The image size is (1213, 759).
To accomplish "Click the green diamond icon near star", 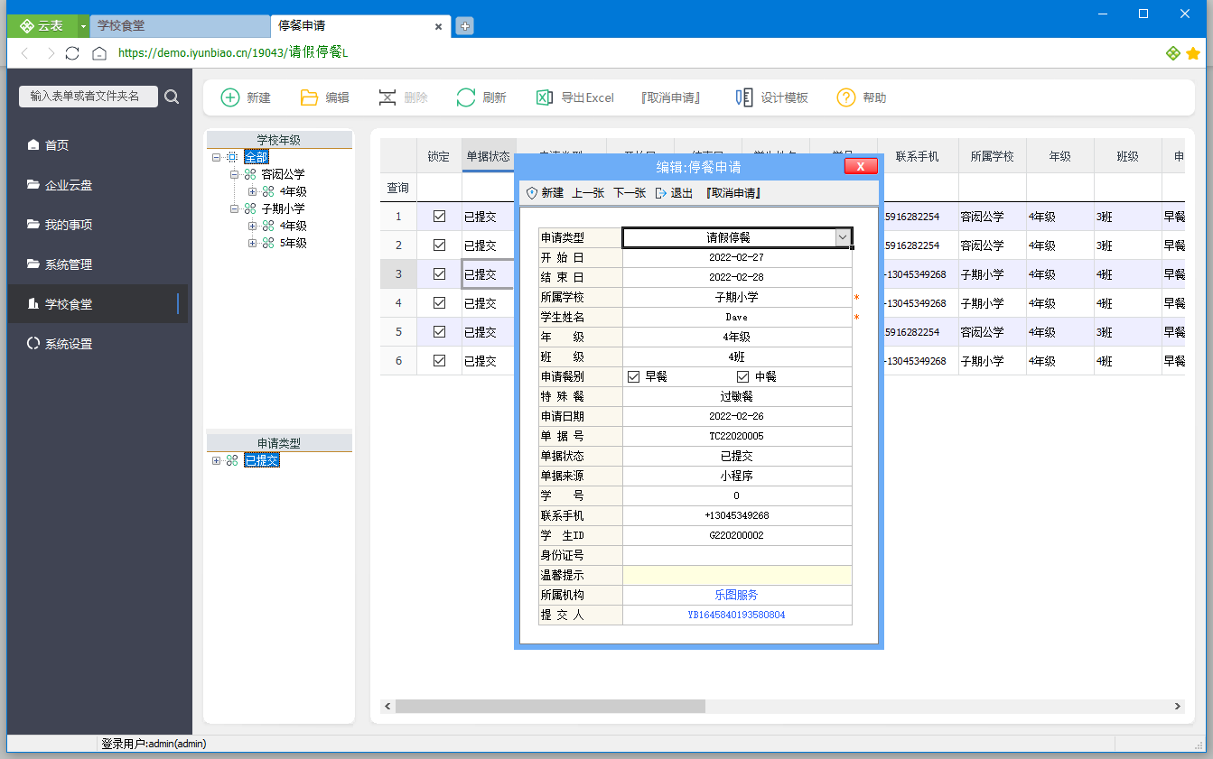I will (1173, 53).
